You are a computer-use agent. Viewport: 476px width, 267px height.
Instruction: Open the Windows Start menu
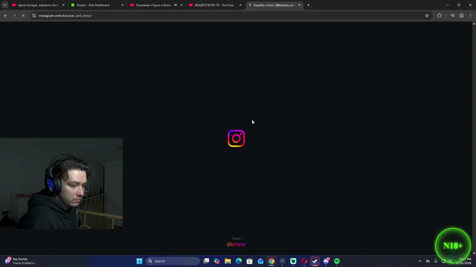click(139, 261)
